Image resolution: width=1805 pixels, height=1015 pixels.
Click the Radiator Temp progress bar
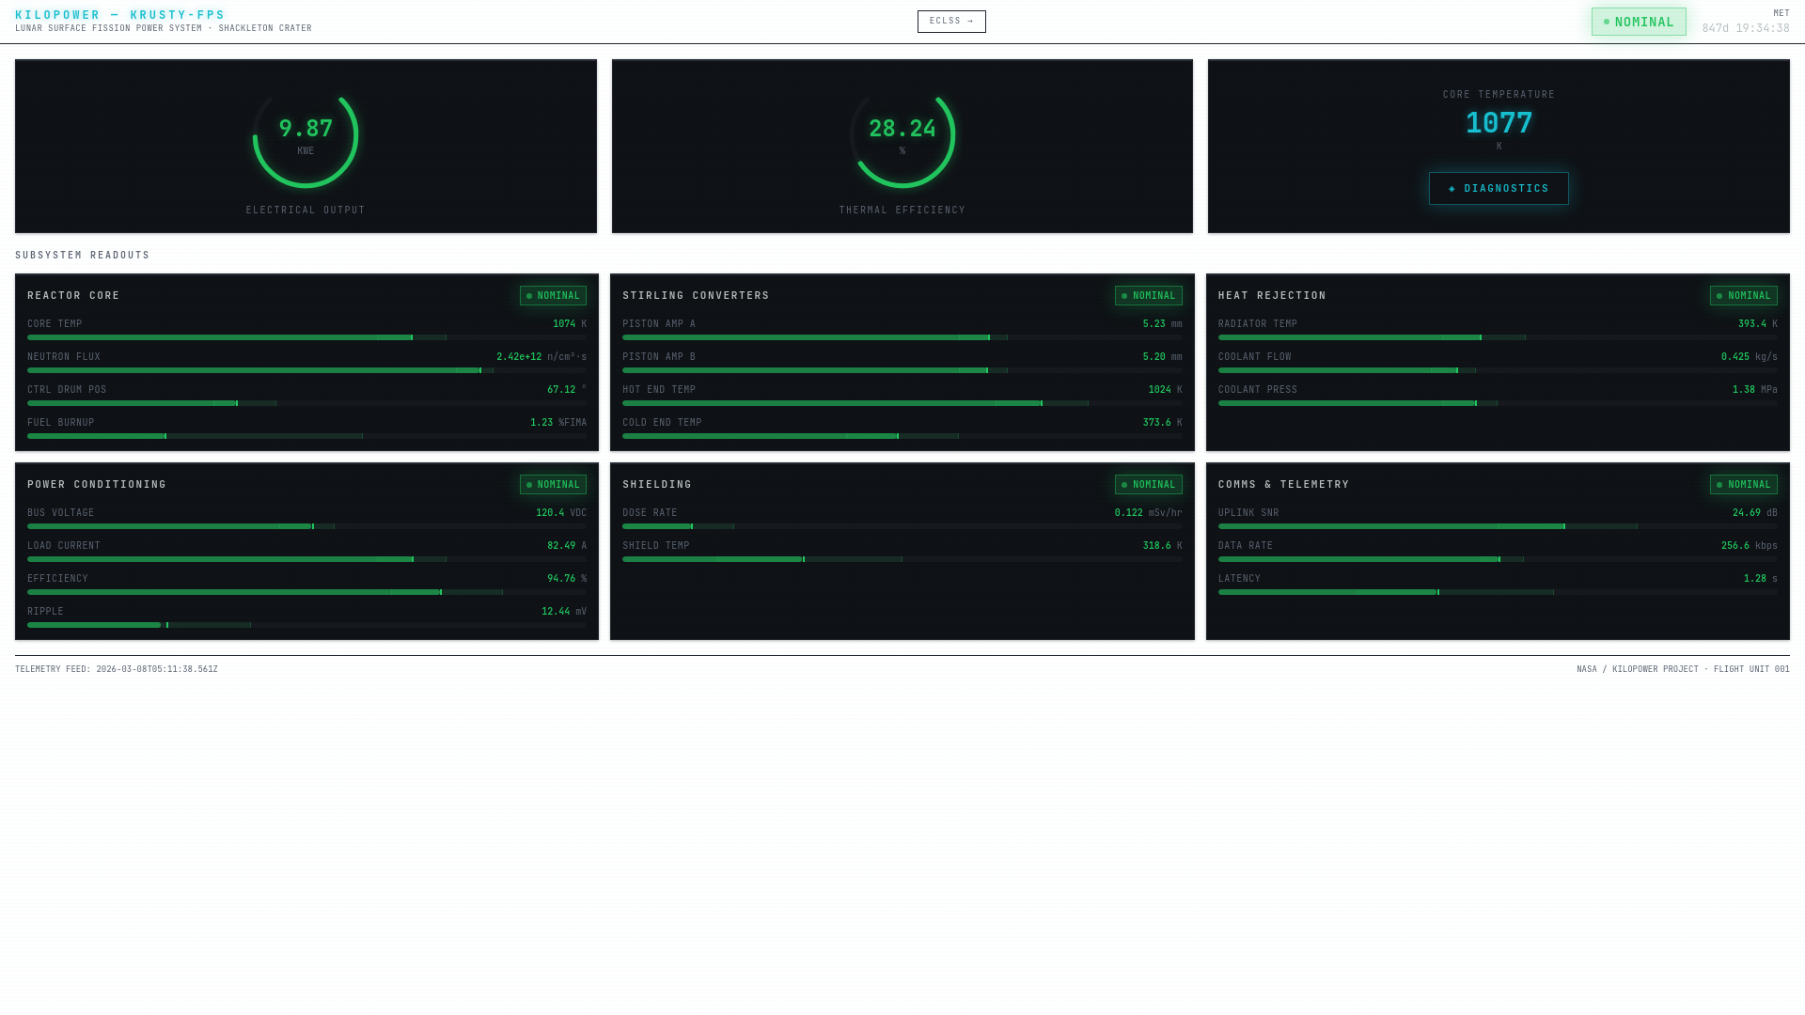click(x=1498, y=337)
